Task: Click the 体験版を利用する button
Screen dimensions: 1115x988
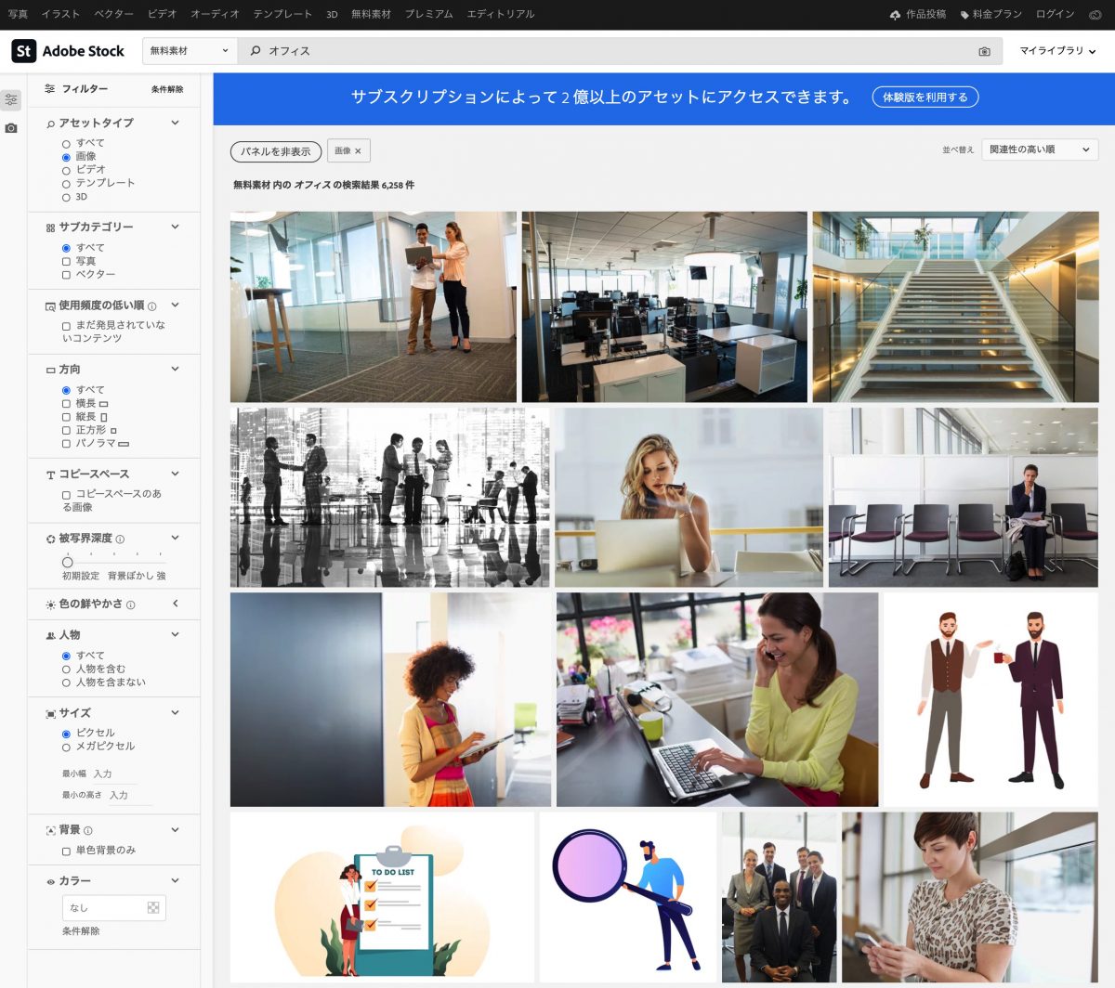Action: (925, 97)
